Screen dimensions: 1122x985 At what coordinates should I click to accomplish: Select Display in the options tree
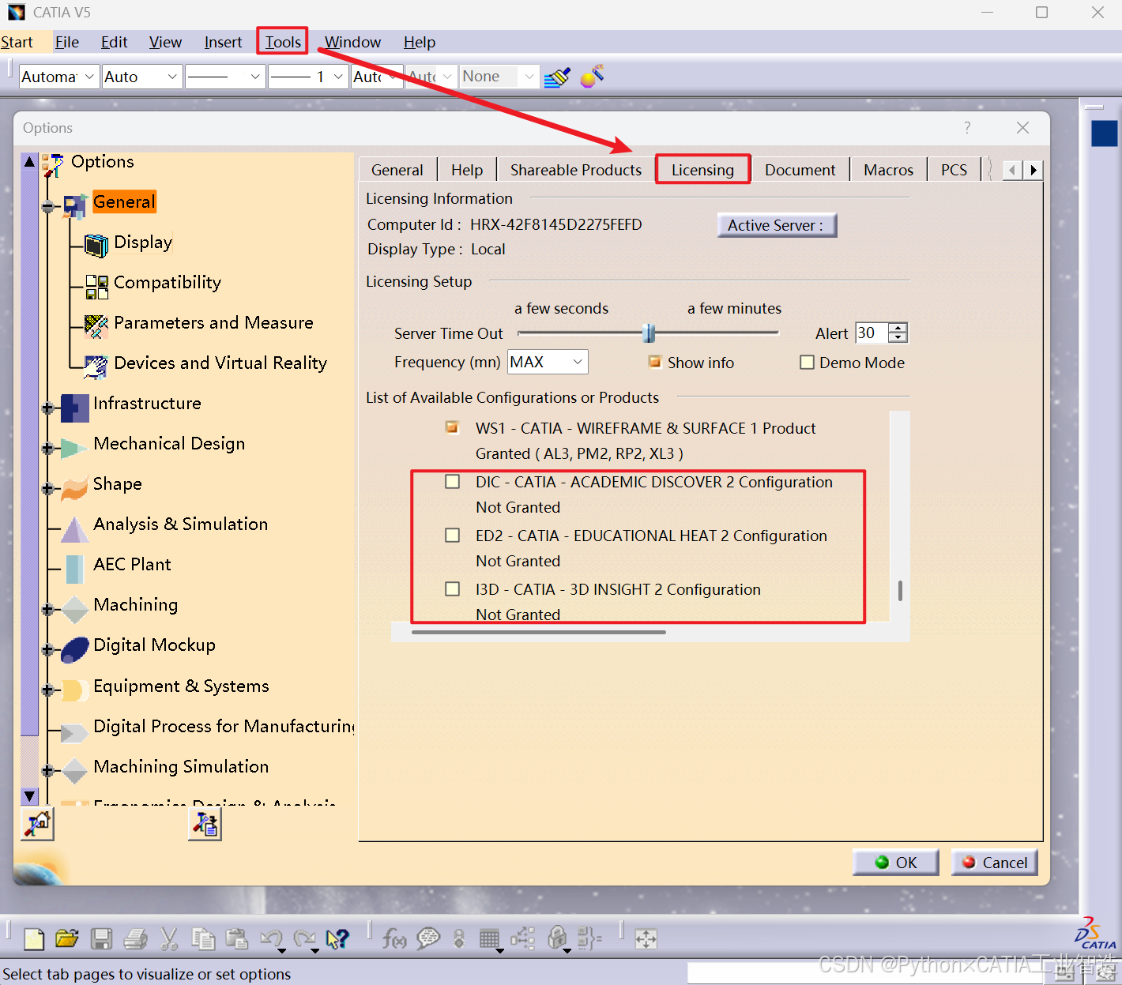point(143,242)
